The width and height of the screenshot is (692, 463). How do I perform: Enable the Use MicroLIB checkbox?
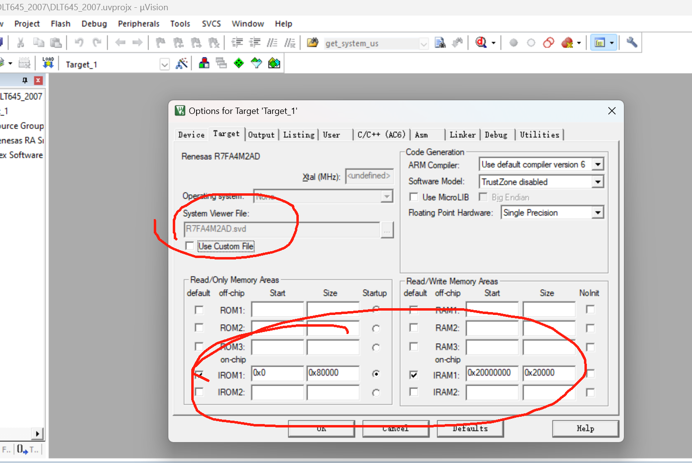point(414,197)
